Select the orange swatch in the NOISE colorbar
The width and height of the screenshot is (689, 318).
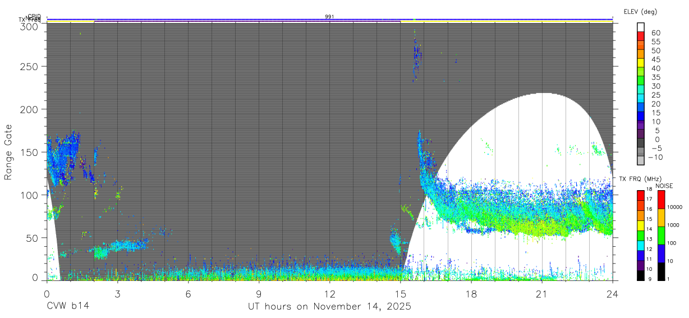point(662,218)
